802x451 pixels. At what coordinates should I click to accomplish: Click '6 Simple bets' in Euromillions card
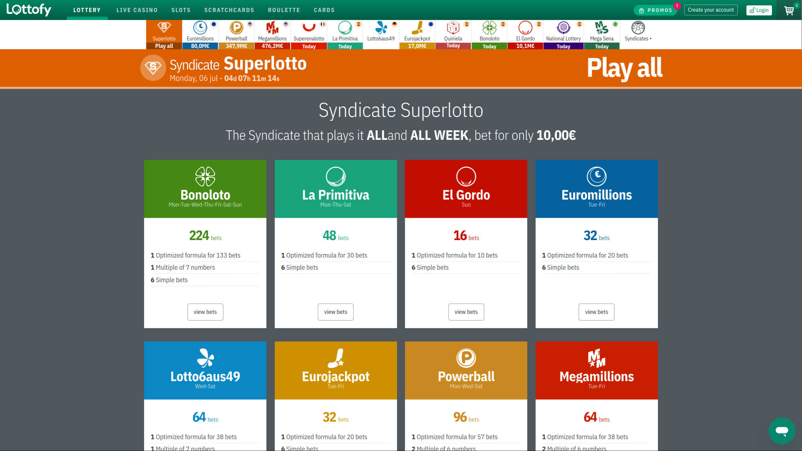(x=561, y=268)
